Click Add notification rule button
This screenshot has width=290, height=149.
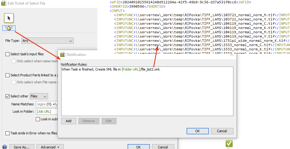coord(69,121)
